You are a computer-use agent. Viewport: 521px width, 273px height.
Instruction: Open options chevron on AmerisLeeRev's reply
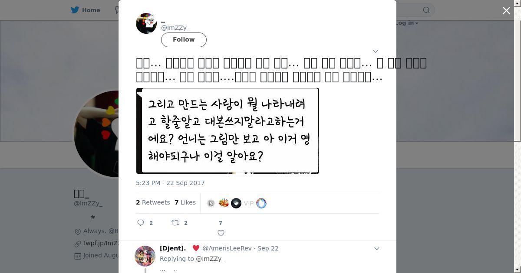pyautogui.click(x=376, y=248)
